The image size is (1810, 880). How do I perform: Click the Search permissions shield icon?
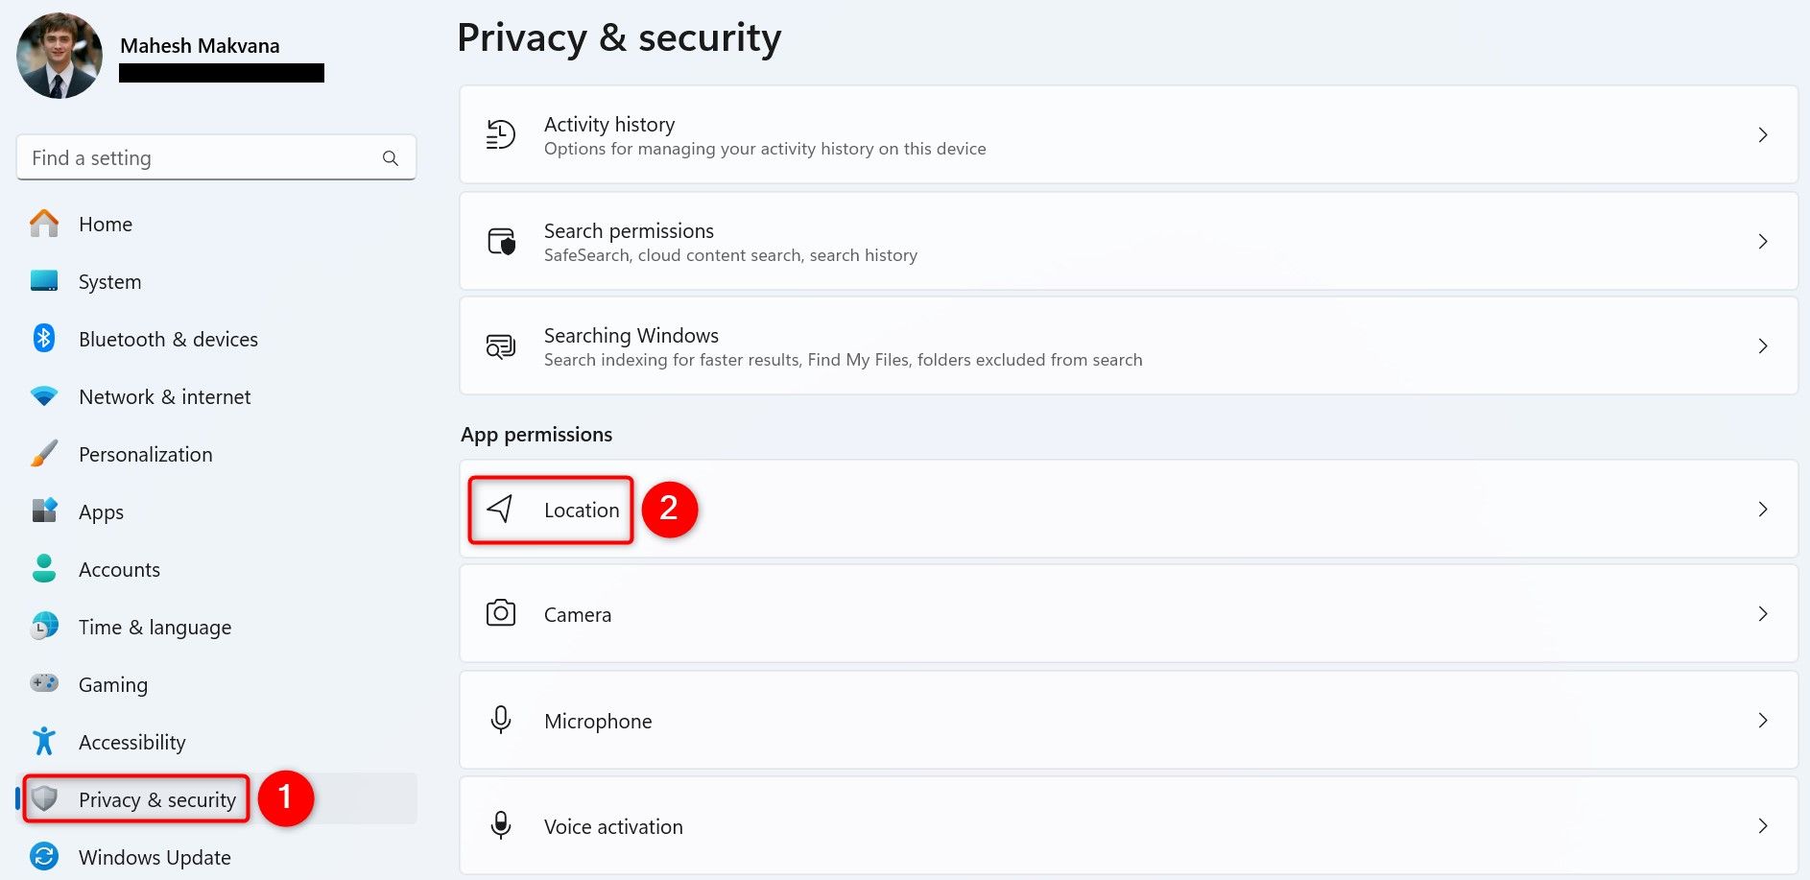(x=501, y=242)
